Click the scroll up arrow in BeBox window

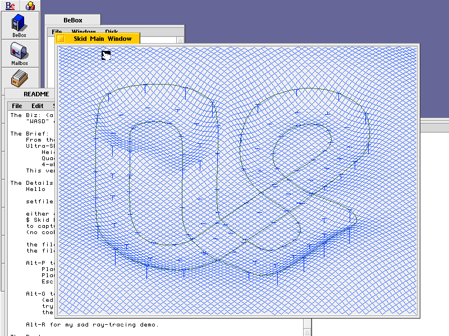pyautogui.click(x=180, y=40)
